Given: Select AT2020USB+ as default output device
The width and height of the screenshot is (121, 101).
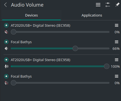Looking at the screenshot, I should (6, 25).
